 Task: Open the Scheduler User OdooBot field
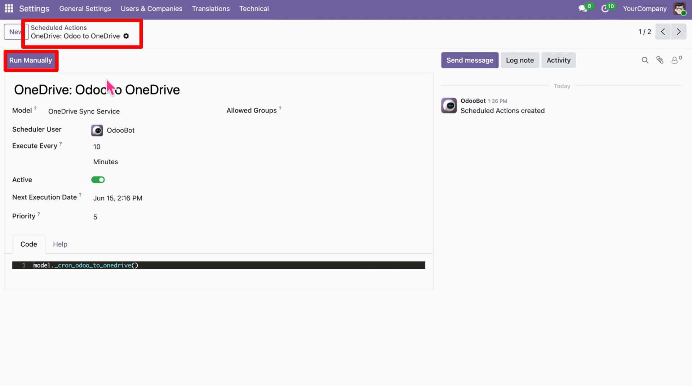point(120,130)
